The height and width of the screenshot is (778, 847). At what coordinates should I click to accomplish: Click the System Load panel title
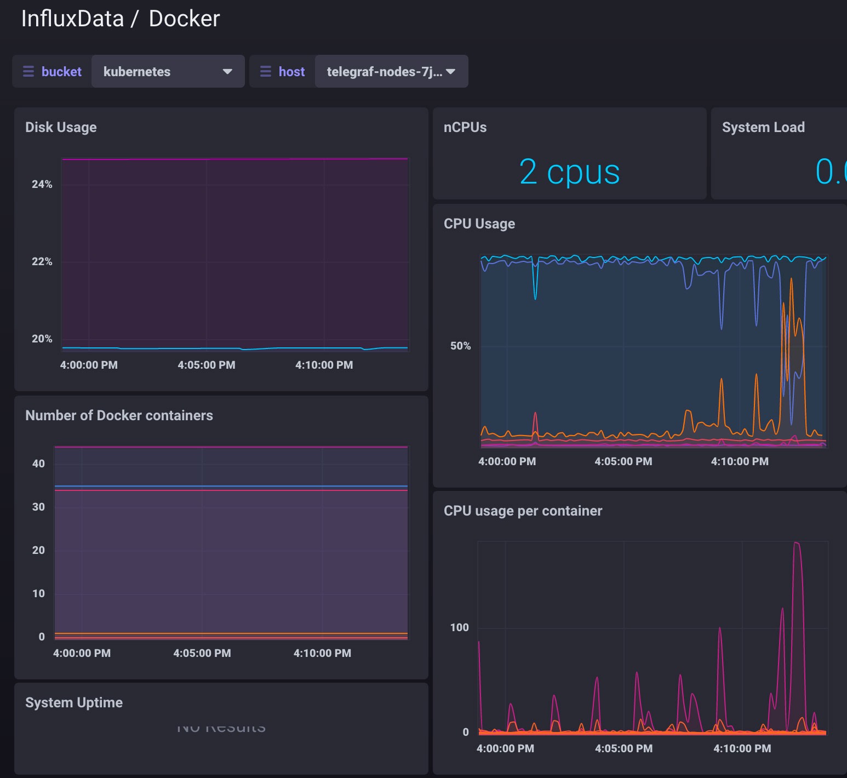[x=763, y=127]
